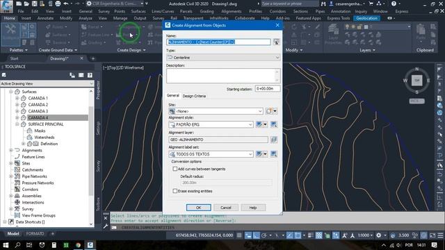Screen dimensions: 445x250
Task: Click the Open file icon in quick access toolbar
Action: (x=26, y=3)
